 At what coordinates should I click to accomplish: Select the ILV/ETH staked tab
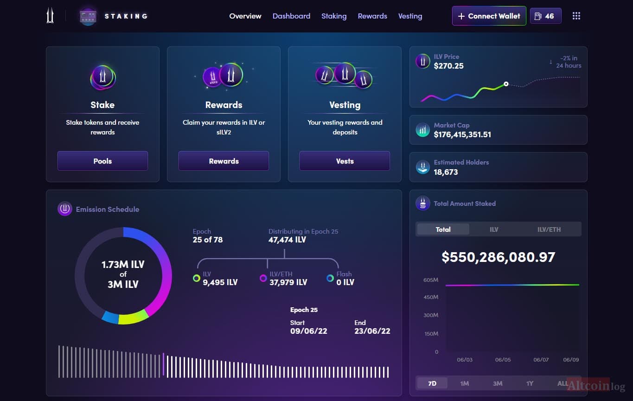[x=549, y=229]
